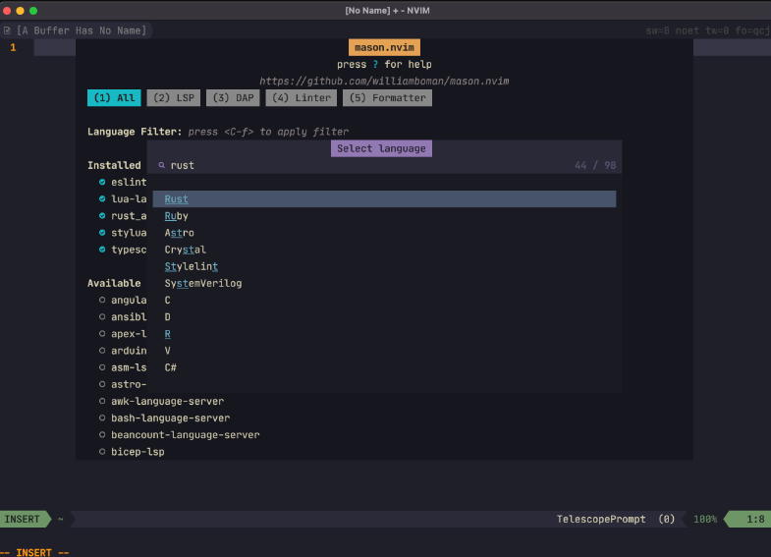Select the (4) Linter tab

pos(302,98)
